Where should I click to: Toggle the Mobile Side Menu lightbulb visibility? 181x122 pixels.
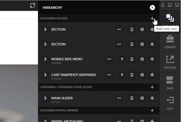pos(122,59)
